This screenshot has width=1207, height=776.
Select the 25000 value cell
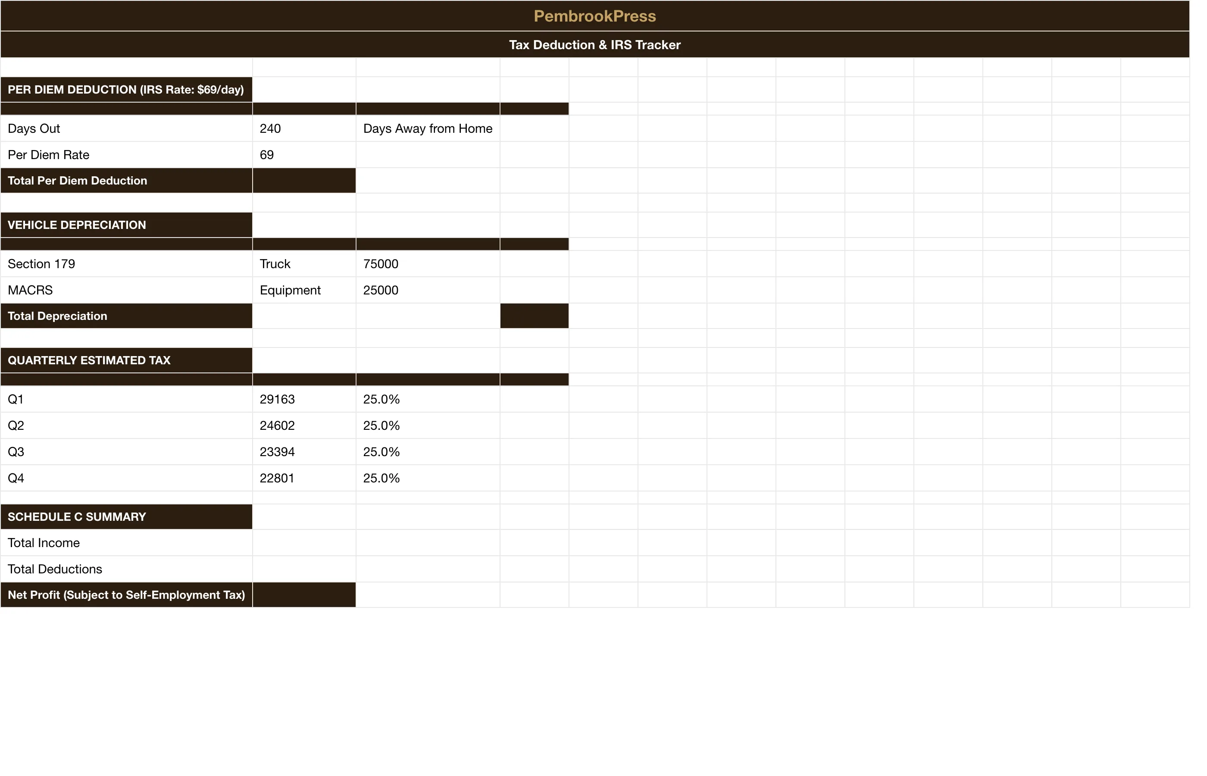point(428,290)
